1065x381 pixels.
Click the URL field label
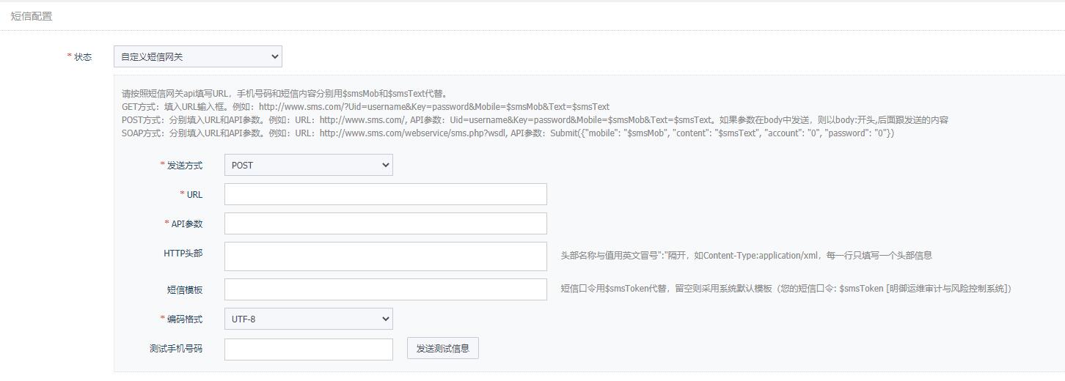(x=194, y=195)
